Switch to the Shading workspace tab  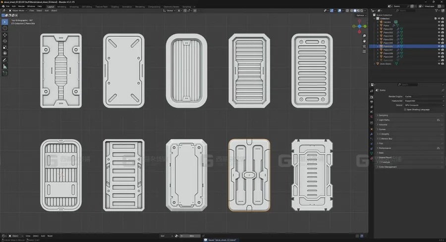point(115,6)
